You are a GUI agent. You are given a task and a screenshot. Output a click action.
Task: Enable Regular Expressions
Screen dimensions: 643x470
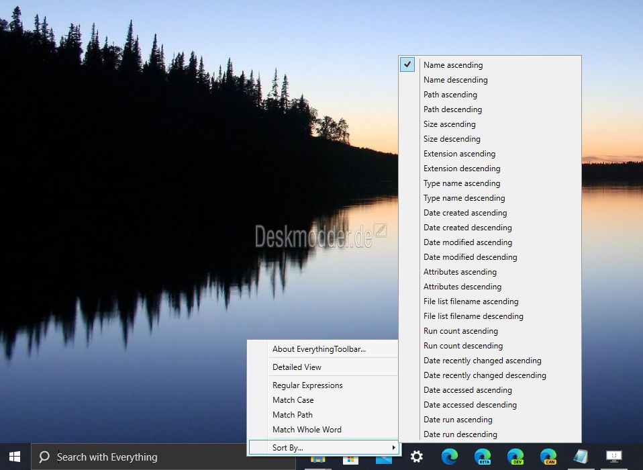[323, 385]
